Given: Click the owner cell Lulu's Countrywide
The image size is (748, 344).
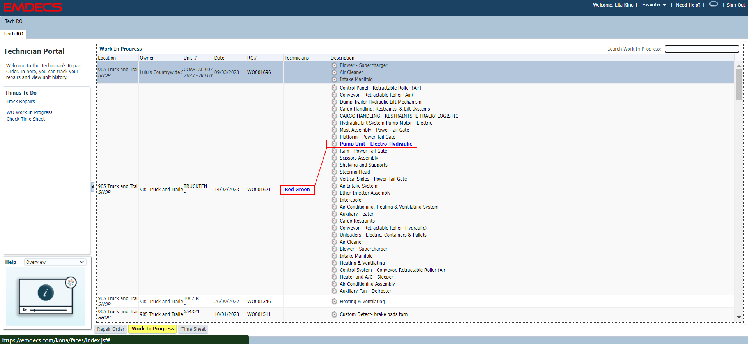Looking at the screenshot, I should (x=161, y=72).
